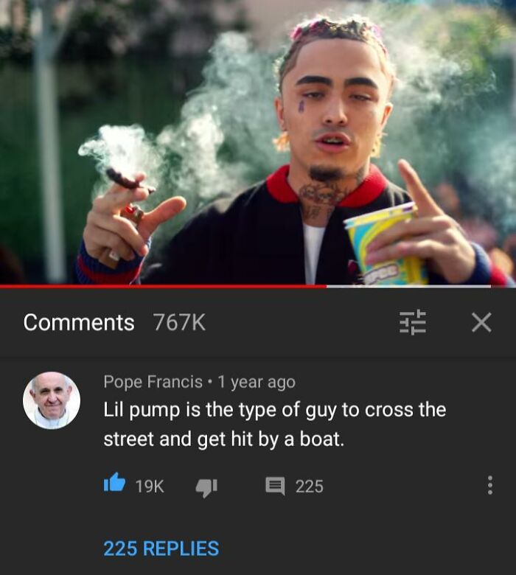
Task: Select the 'Lil pump is the type' comment text
Action: [x=275, y=425]
